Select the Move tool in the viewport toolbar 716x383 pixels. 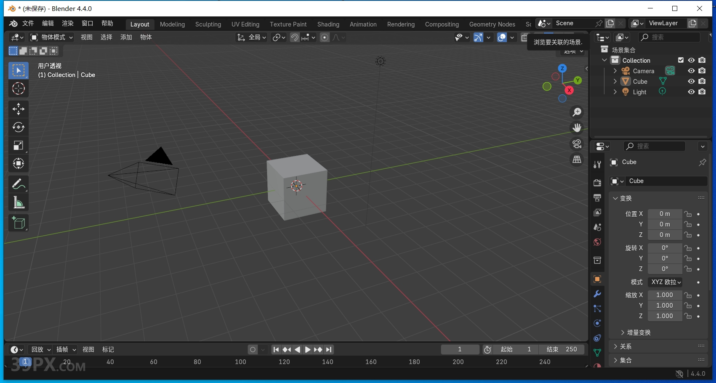(18, 109)
